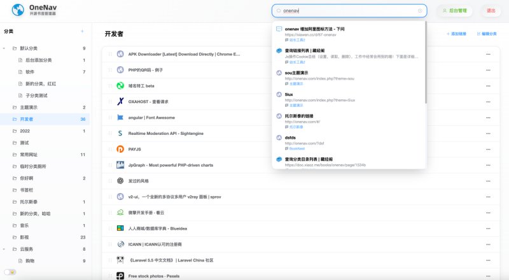
Task: Click the 后台管理 button
Action: tap(454, 11)
